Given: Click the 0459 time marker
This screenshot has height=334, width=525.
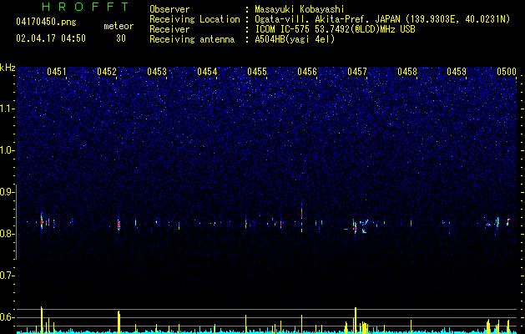Looking at the screenshot, I should click(457, 71).
